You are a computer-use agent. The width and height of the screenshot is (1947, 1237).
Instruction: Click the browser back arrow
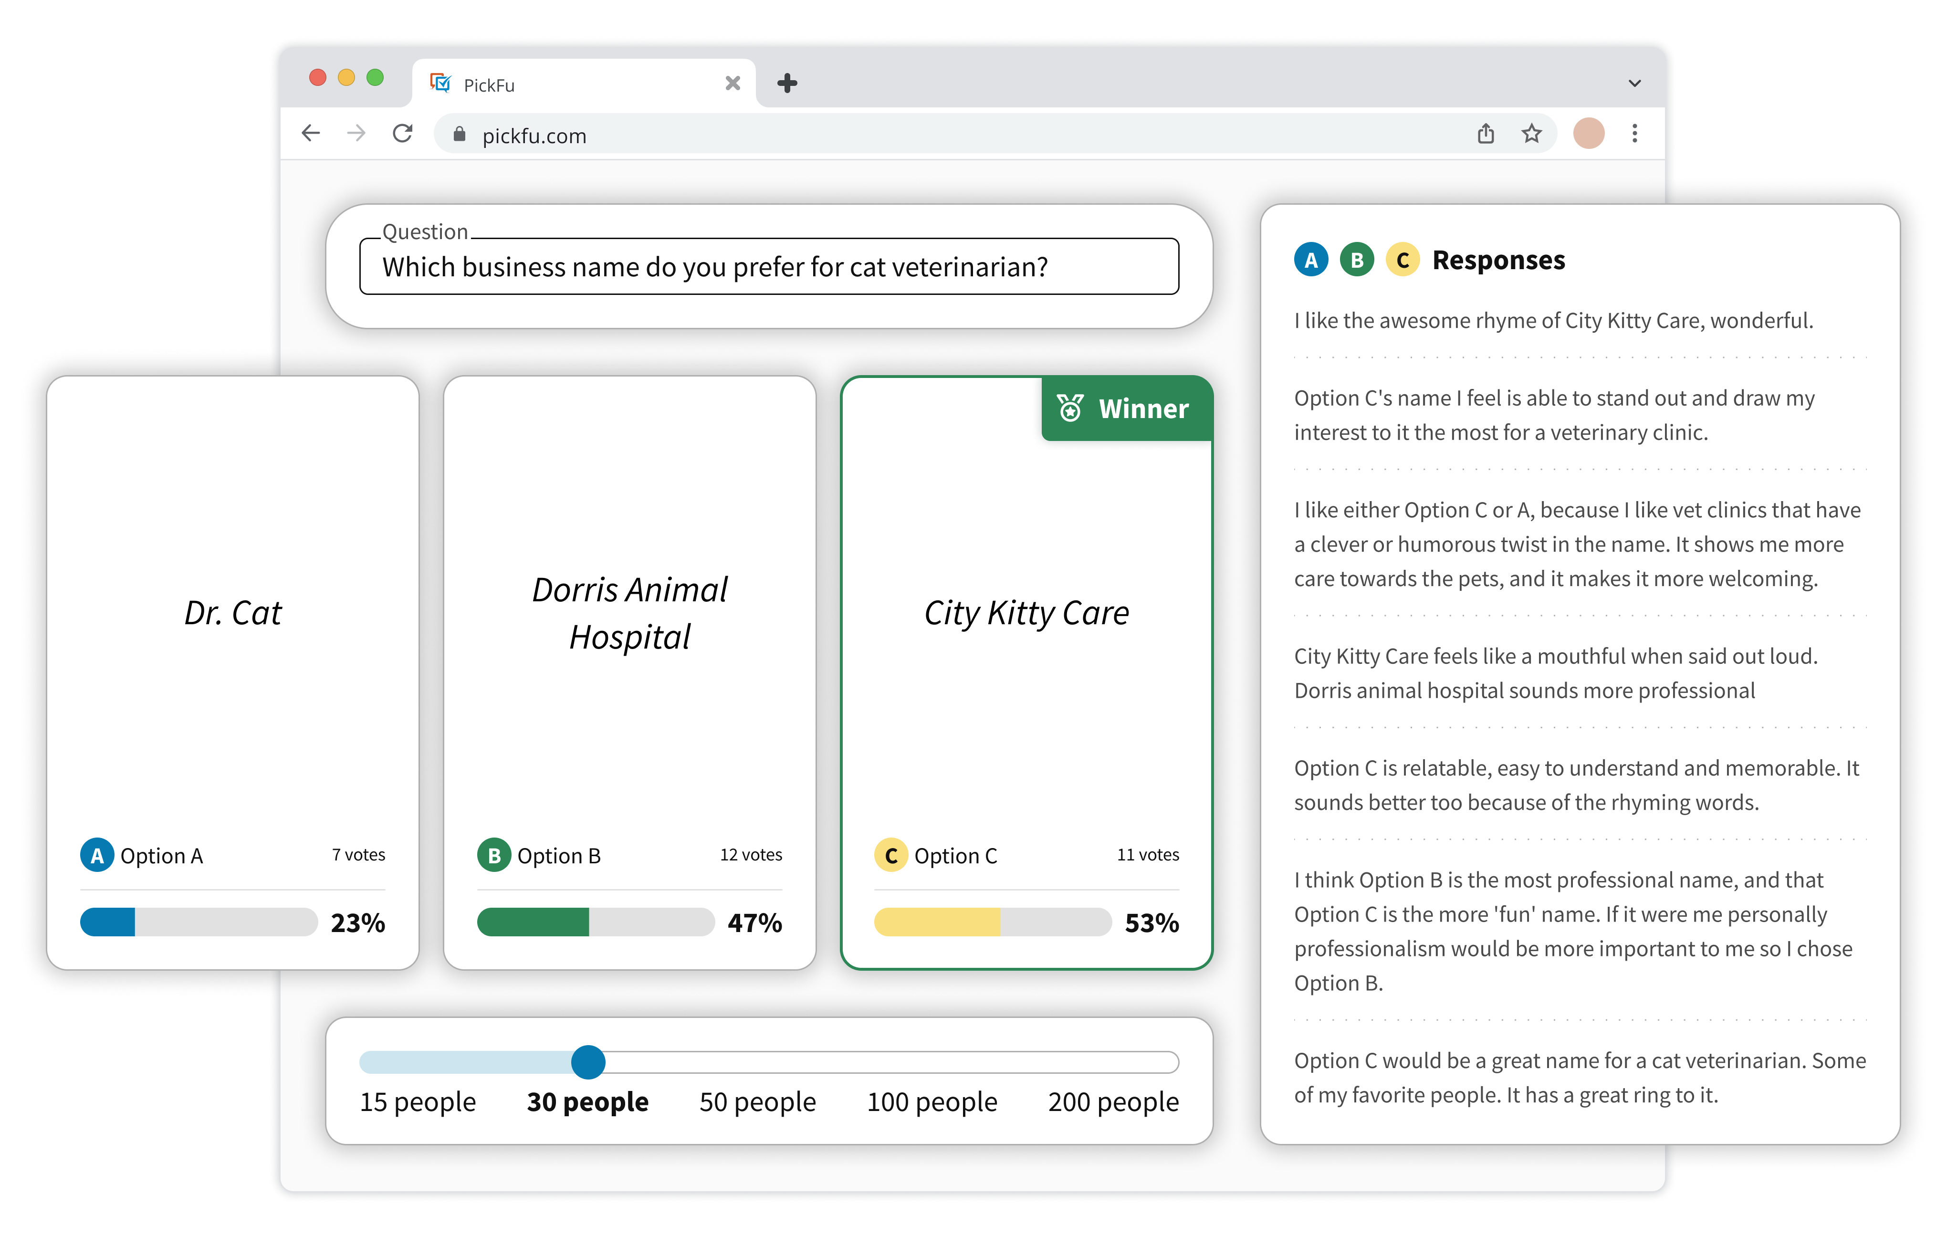(311, 134)
